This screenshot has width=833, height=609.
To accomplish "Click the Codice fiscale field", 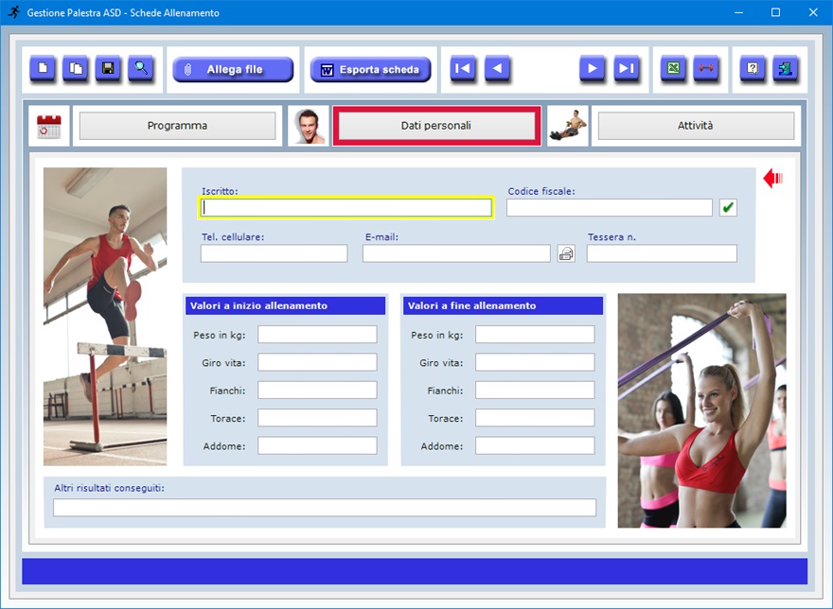I will [x=610, y=208].
